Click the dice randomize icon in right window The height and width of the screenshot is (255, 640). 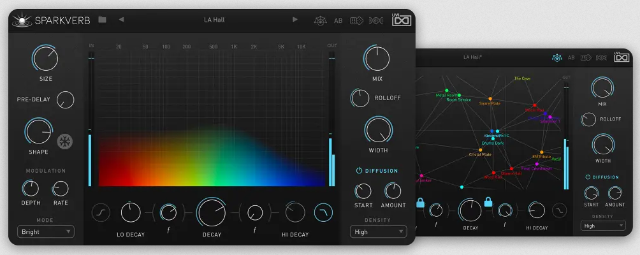pos(586,57)
